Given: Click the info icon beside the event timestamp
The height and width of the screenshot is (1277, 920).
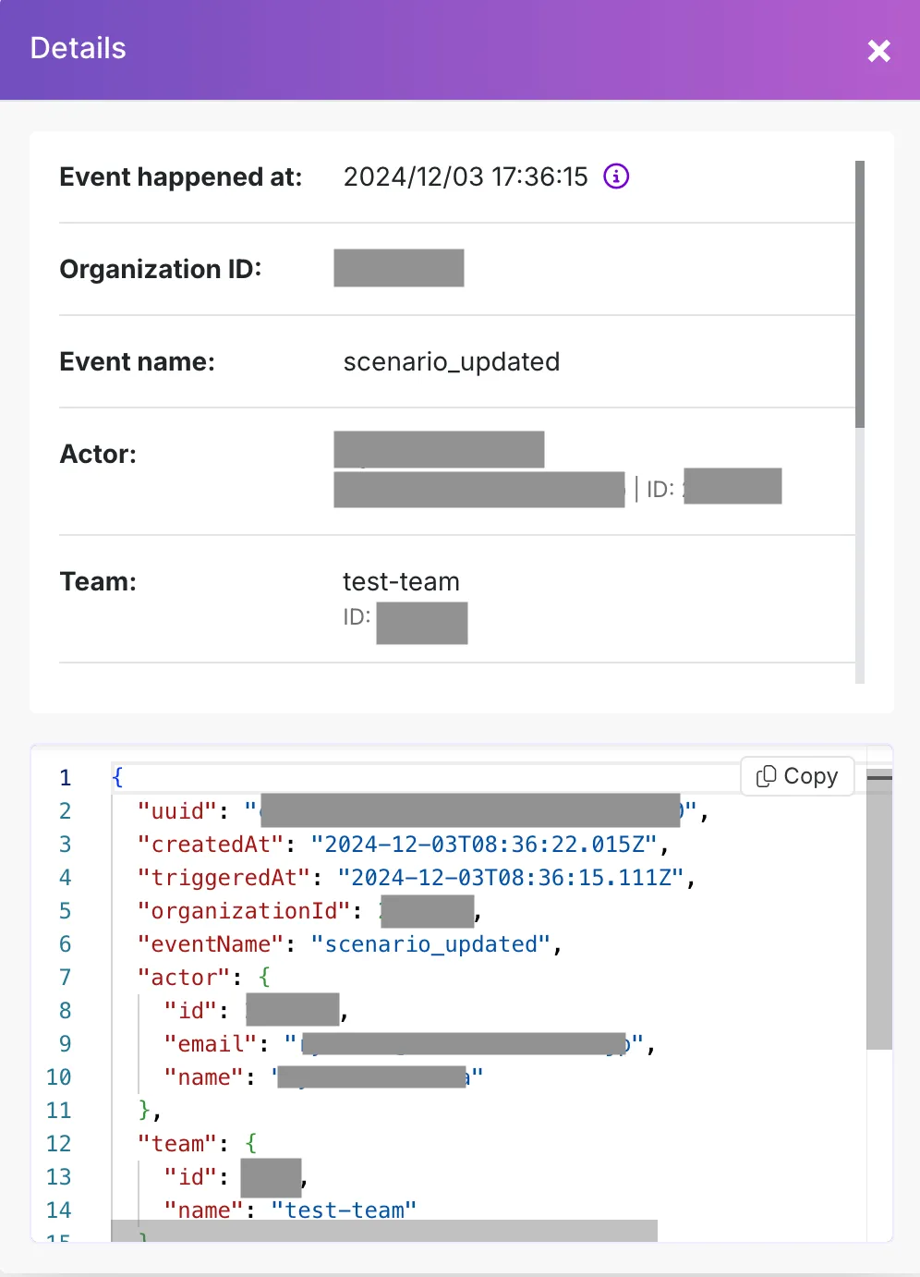Looking at the screenshot, I should point(616,176).
